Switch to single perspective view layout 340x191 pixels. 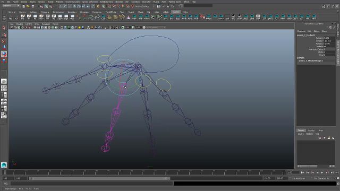click(x=4, y=81)
